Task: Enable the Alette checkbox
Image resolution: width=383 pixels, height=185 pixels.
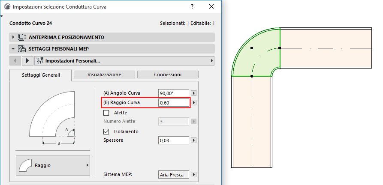Action: point(106,113)
